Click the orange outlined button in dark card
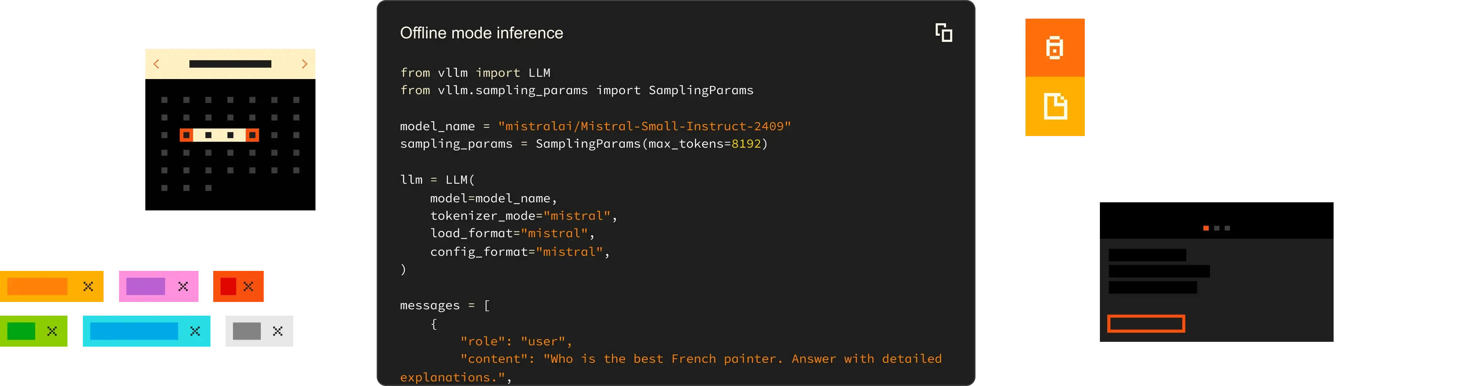The width and height of the screenshot is (1458, 386). tap(1146, 324)
